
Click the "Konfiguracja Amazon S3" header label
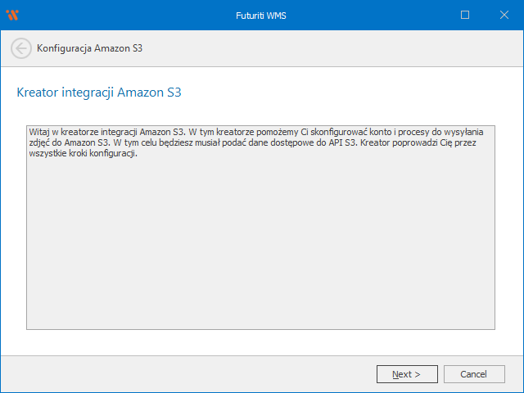[90, 48]
